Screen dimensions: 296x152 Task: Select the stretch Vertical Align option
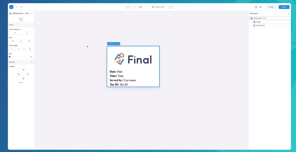[x=30, y=49]
